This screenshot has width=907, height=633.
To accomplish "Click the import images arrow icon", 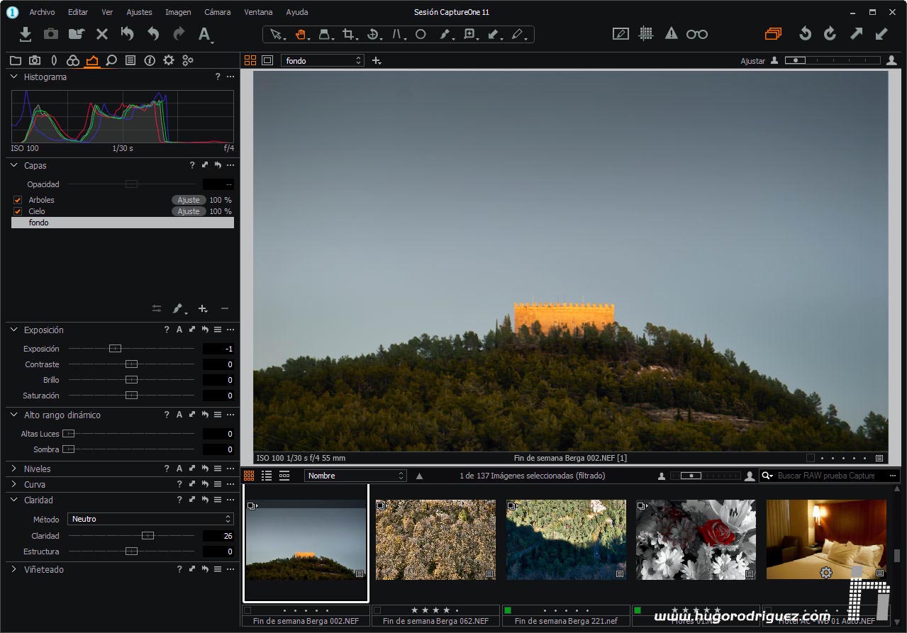I will (x=26, y=34).
